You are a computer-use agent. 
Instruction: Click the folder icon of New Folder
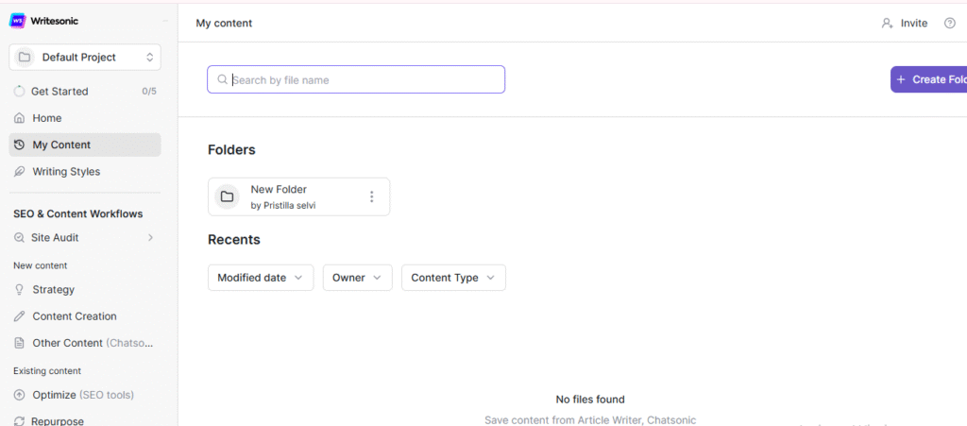[227, 196]
